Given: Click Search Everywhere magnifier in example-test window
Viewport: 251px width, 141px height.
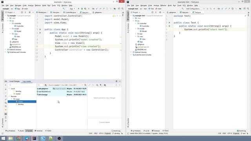Looking at the screenshot, I should pos(248,9).
